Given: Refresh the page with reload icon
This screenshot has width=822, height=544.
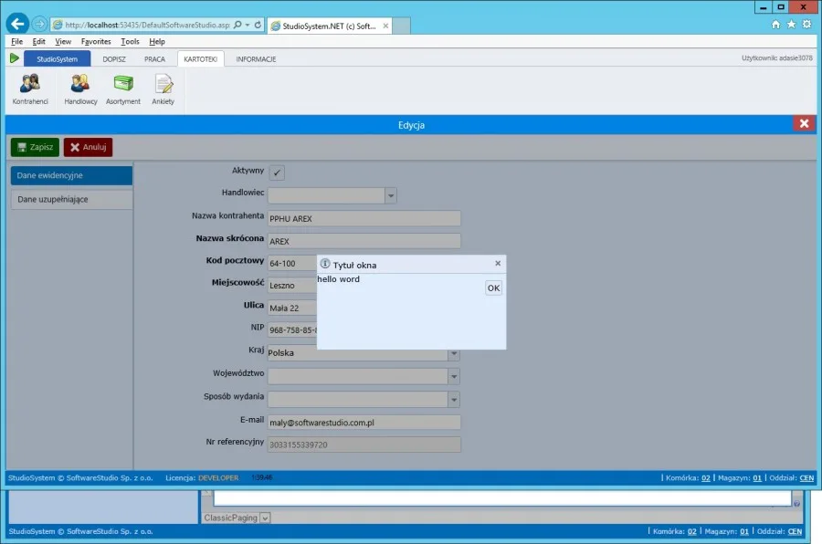Looking at the screenshot, I should (258, 25).
